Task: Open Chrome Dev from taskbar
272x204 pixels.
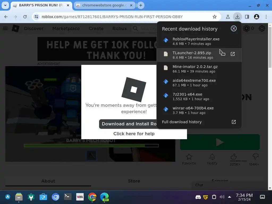Action: [x=92, y=197]
